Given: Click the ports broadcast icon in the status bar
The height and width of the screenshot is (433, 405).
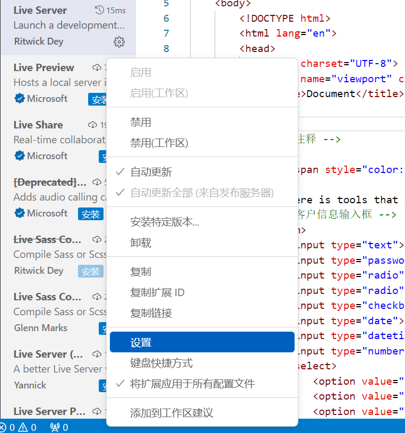Looking at the screenshot, I should pyautogui.click(x=55, y=427).
